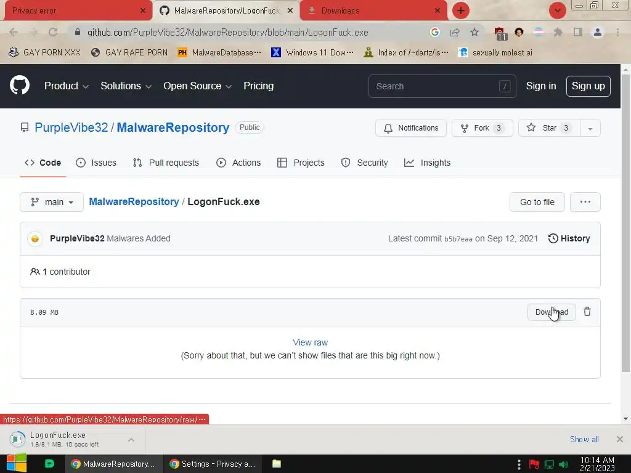
Task: Open Windows Start button
Action: click(x=16, y=463)
